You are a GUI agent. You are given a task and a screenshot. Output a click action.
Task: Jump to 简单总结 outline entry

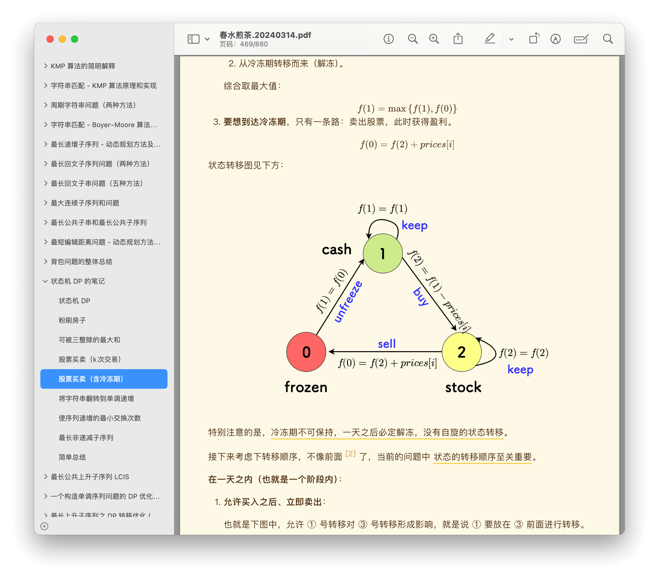(72, 457)
